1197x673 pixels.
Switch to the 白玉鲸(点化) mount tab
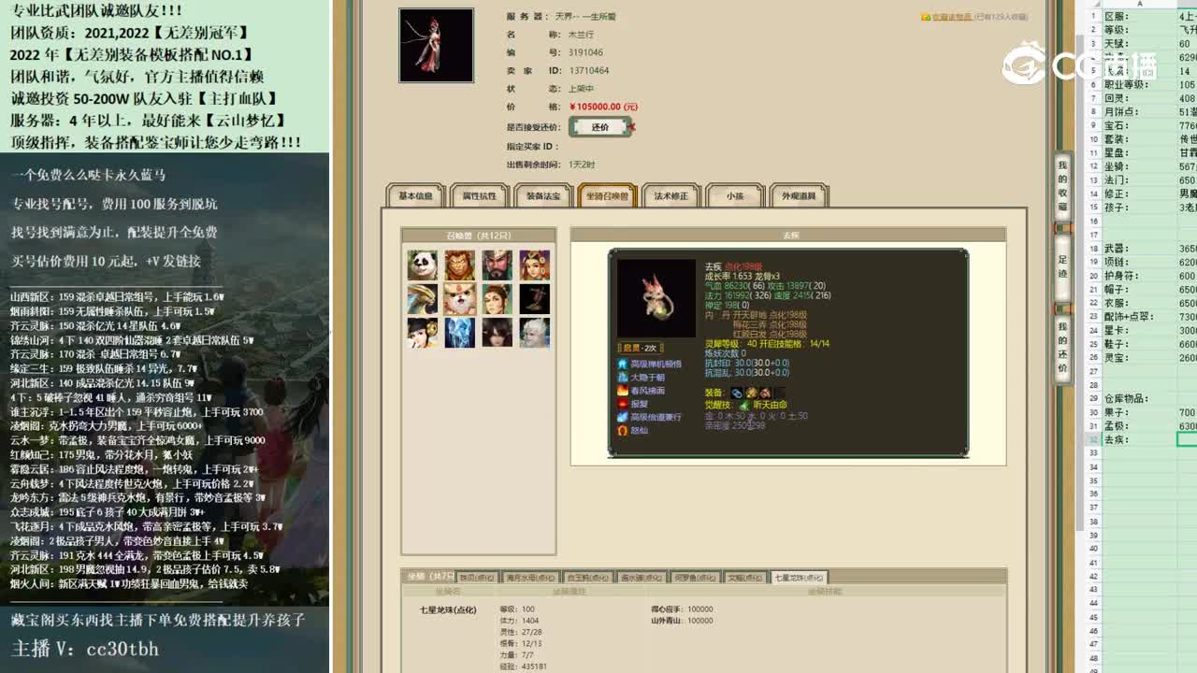click(589, 578)
